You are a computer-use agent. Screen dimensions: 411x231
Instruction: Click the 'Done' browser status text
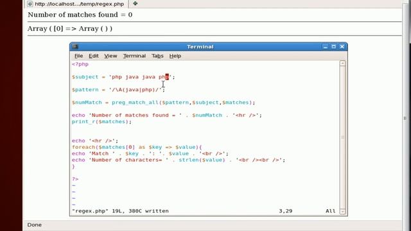click(34, 225)
